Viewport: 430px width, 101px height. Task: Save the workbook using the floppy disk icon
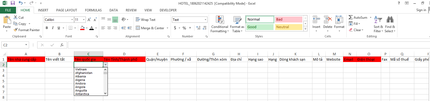(x=12, y=3)
